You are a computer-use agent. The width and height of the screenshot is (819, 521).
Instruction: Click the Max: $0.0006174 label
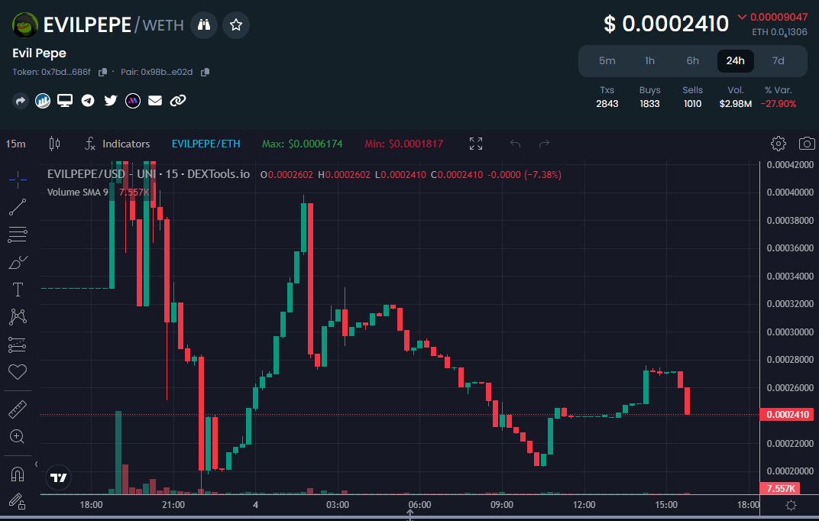pyautogui.click(x=303, y=144)
